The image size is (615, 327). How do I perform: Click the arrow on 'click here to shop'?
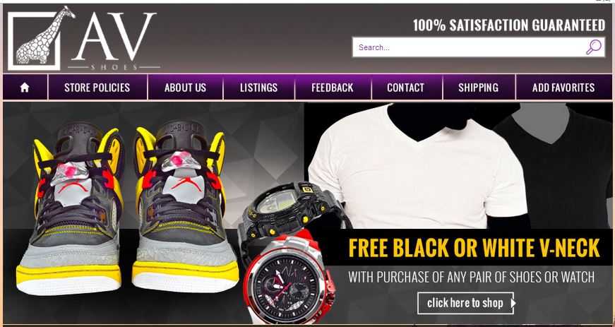point(513,303)
